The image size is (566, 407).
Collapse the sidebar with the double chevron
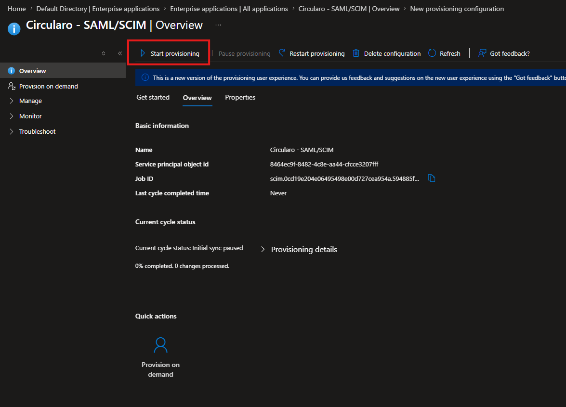tap(120, 53)
